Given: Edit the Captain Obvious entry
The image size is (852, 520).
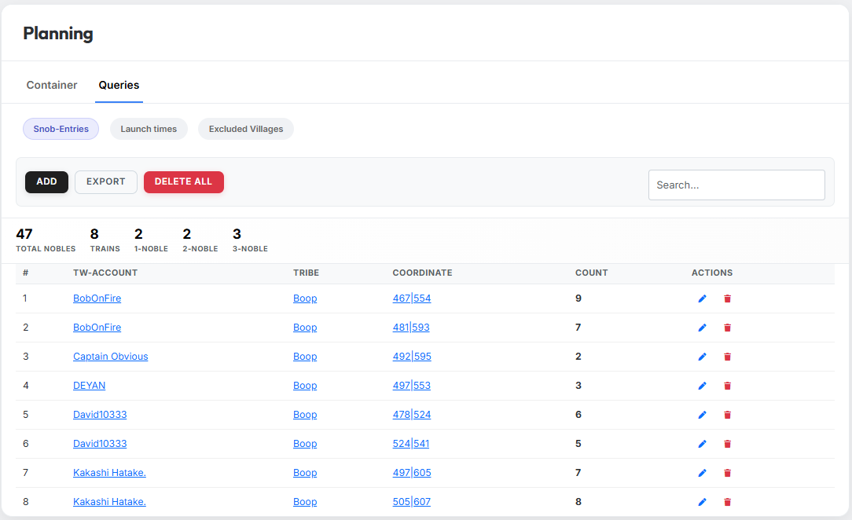Looking at the screenshot, I should pyautogui.click(x=702, y=357).
